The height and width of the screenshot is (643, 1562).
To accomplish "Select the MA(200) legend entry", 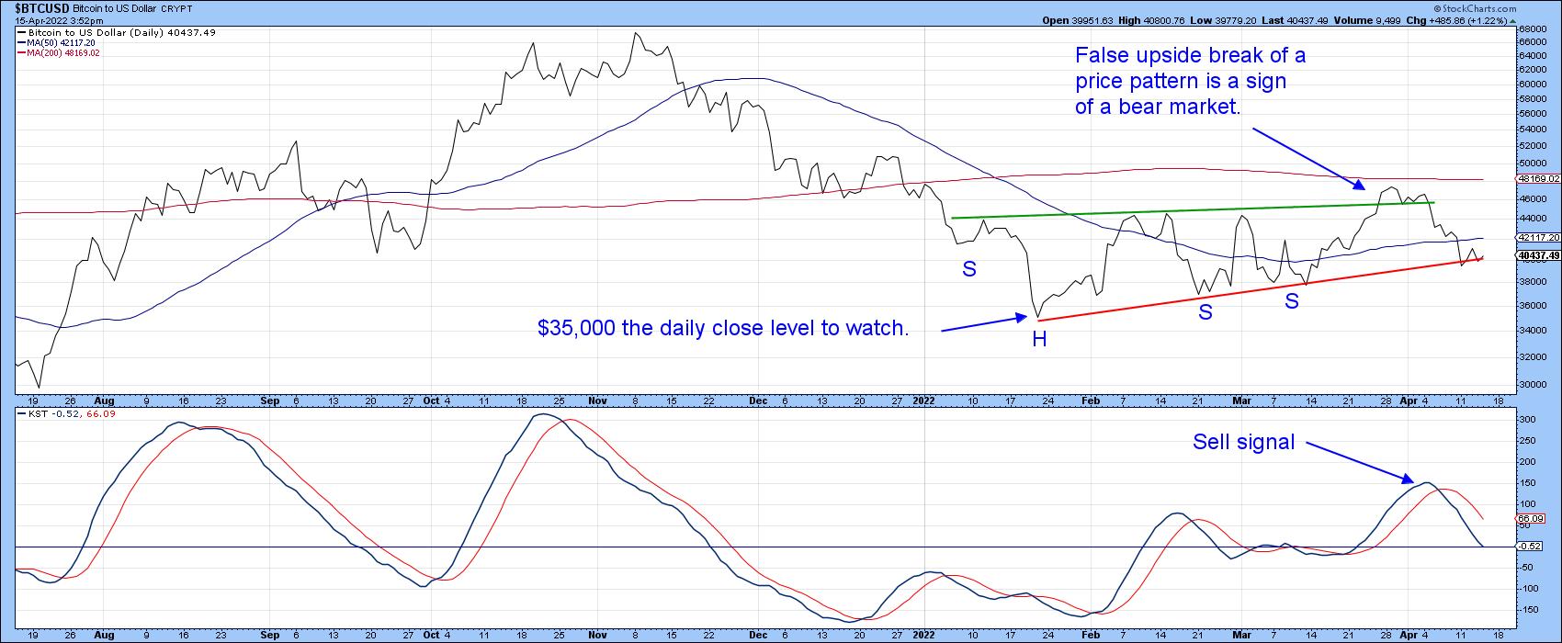I will 61,53.
